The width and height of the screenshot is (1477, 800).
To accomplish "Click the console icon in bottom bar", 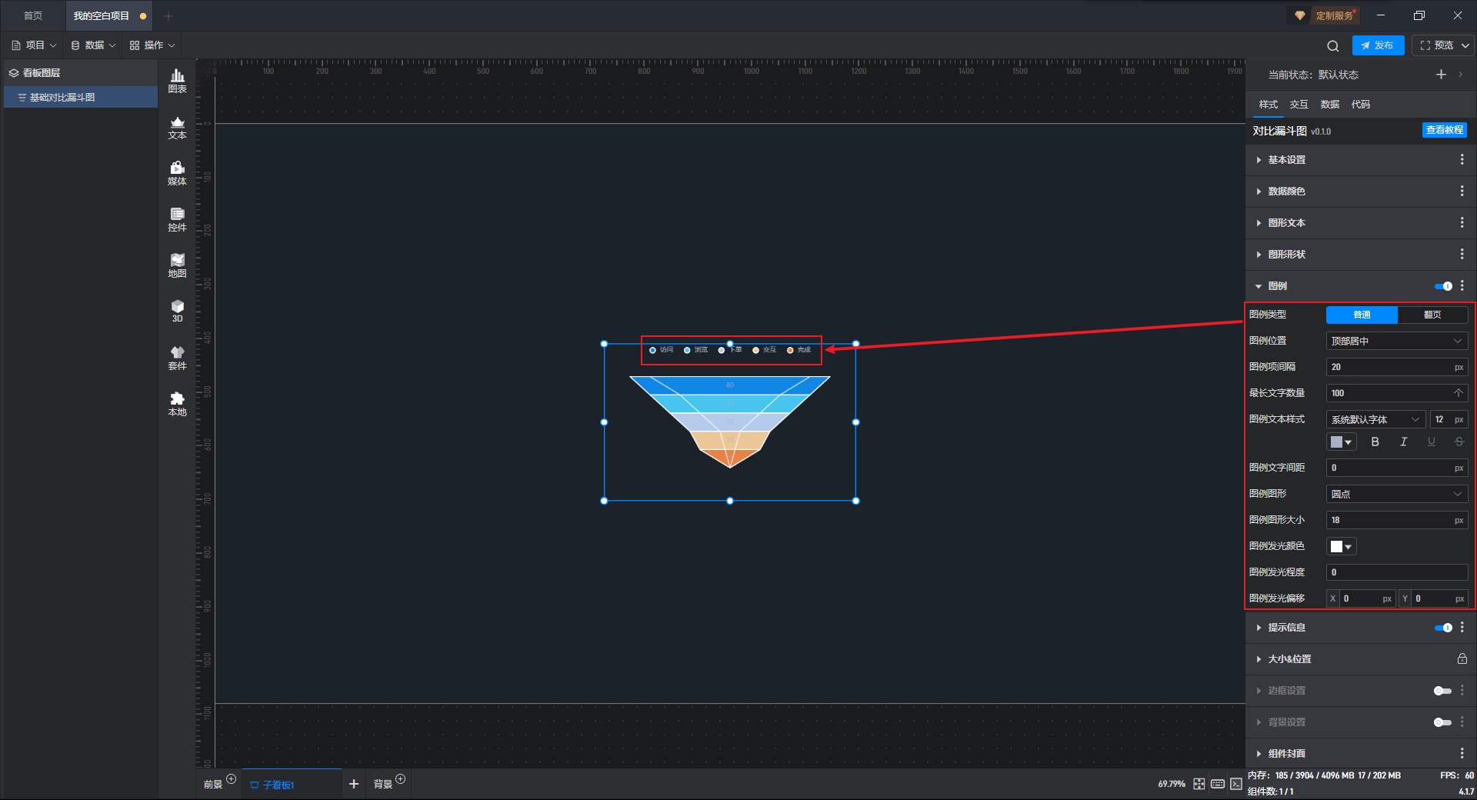I will coord(1236,784).
